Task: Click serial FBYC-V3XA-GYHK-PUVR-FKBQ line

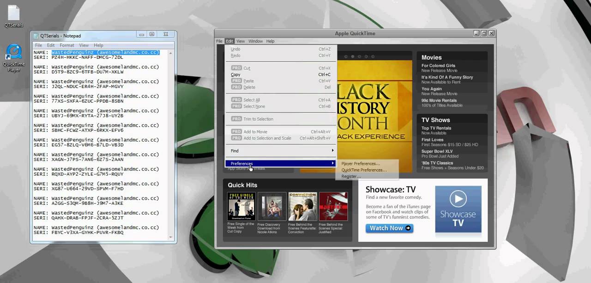Action: point(87,233)
